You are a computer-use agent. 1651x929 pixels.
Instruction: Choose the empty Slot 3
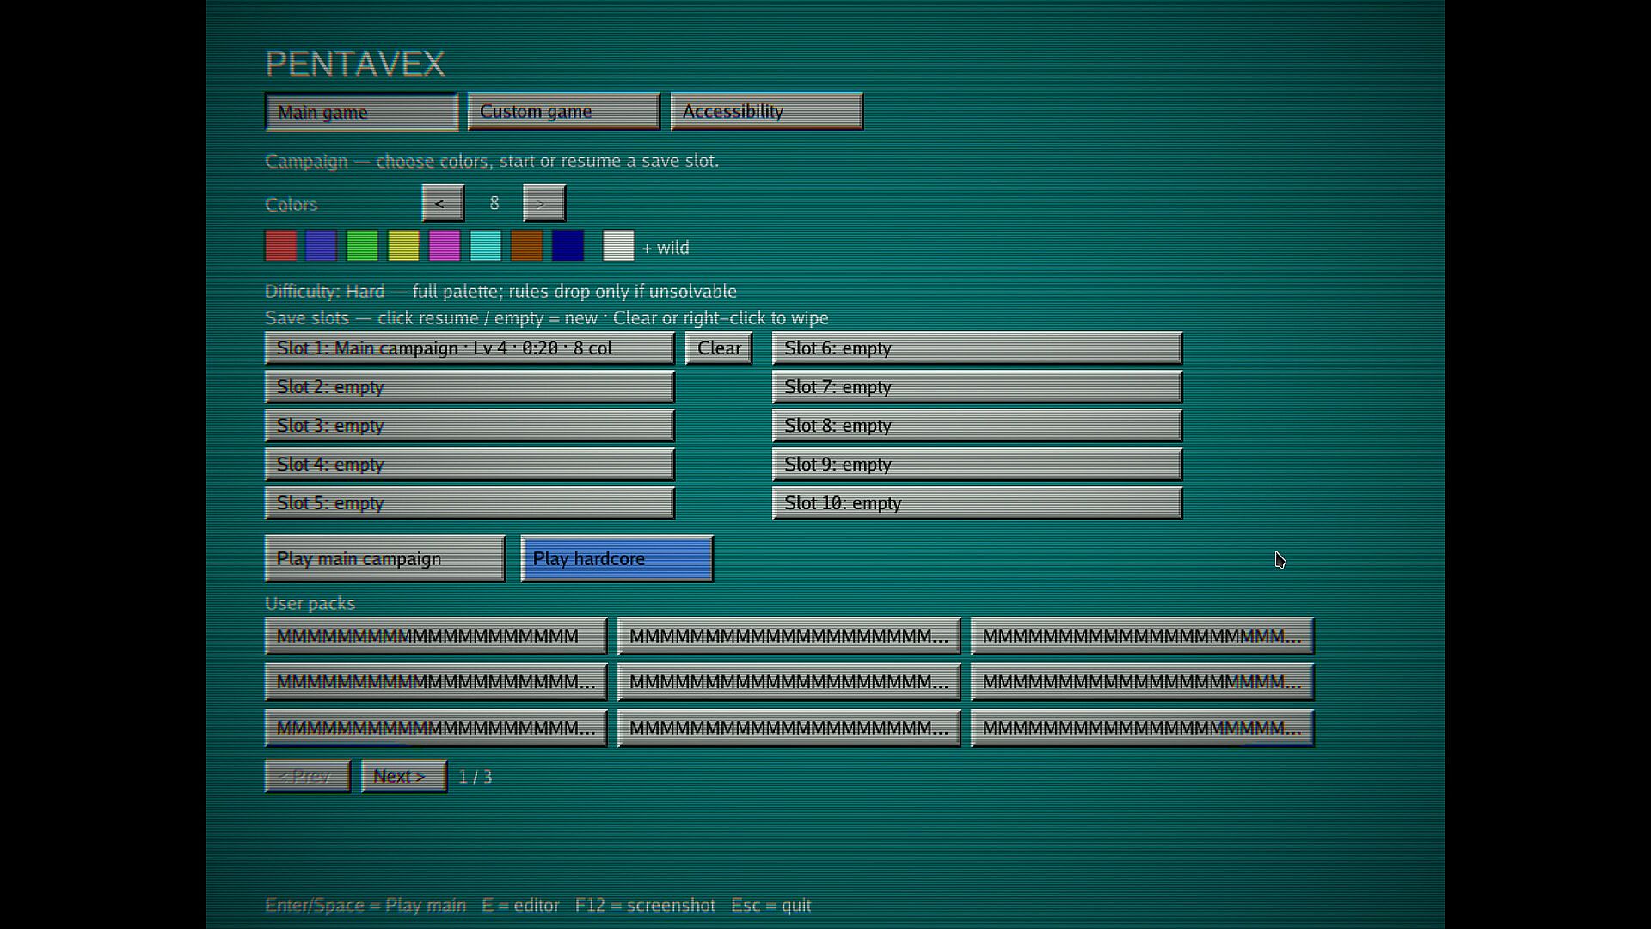pyautogui.click(x=470, y=426)
